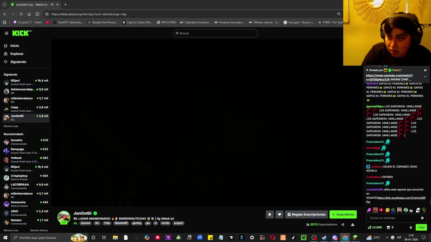Open the ChatGPT bookmark
This screenshot has width=431, height=242.
pyautogui.click(x=68, y=23)
